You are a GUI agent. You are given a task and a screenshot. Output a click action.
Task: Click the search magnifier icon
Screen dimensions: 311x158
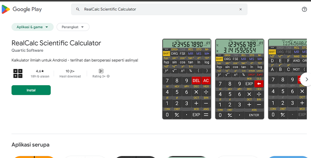click(78, 9)
